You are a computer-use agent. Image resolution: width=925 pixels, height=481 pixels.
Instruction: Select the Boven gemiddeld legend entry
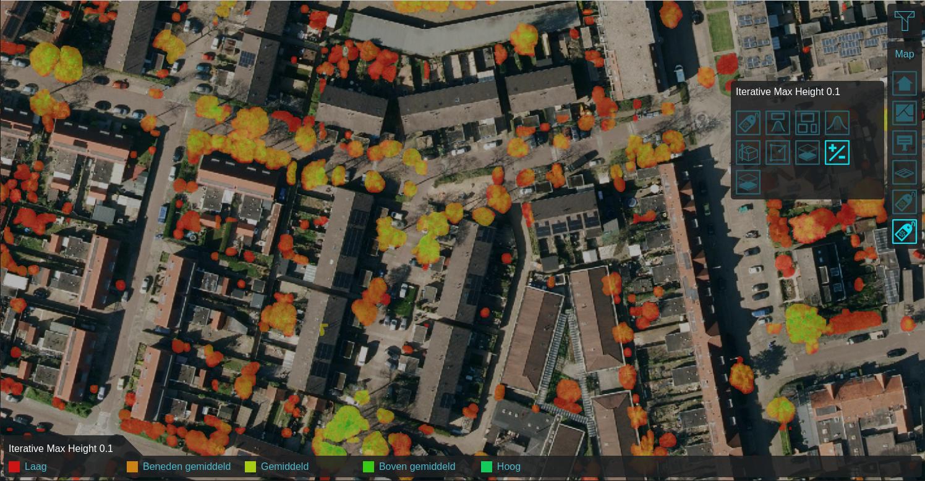point(417,467)
